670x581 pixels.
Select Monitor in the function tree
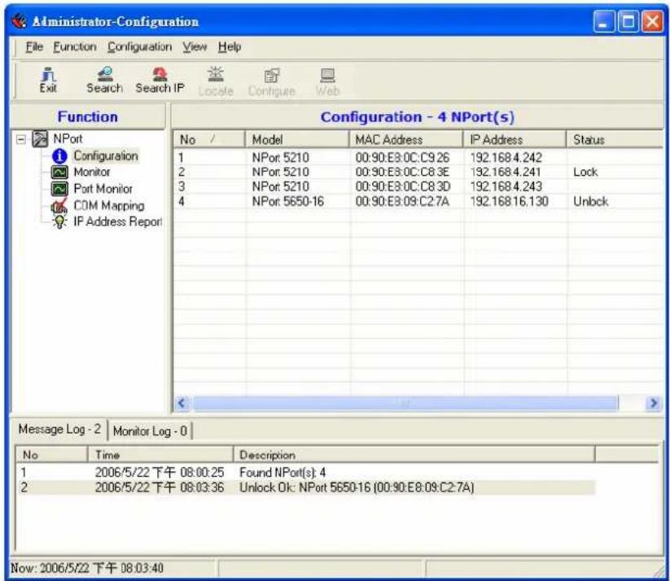pyautogui.click(x=92, y=173)
